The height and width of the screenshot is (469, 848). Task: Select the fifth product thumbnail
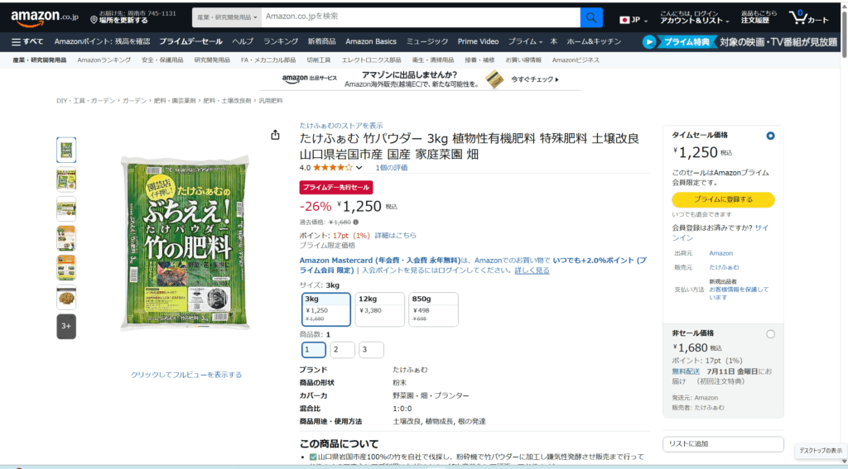(x=66, y=267)
